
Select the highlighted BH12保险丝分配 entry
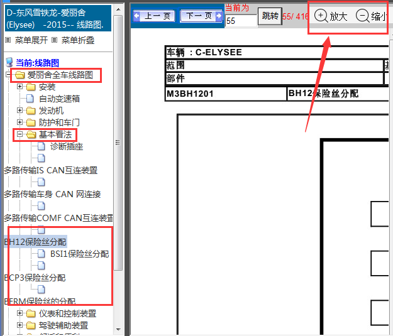click(35, 242)
